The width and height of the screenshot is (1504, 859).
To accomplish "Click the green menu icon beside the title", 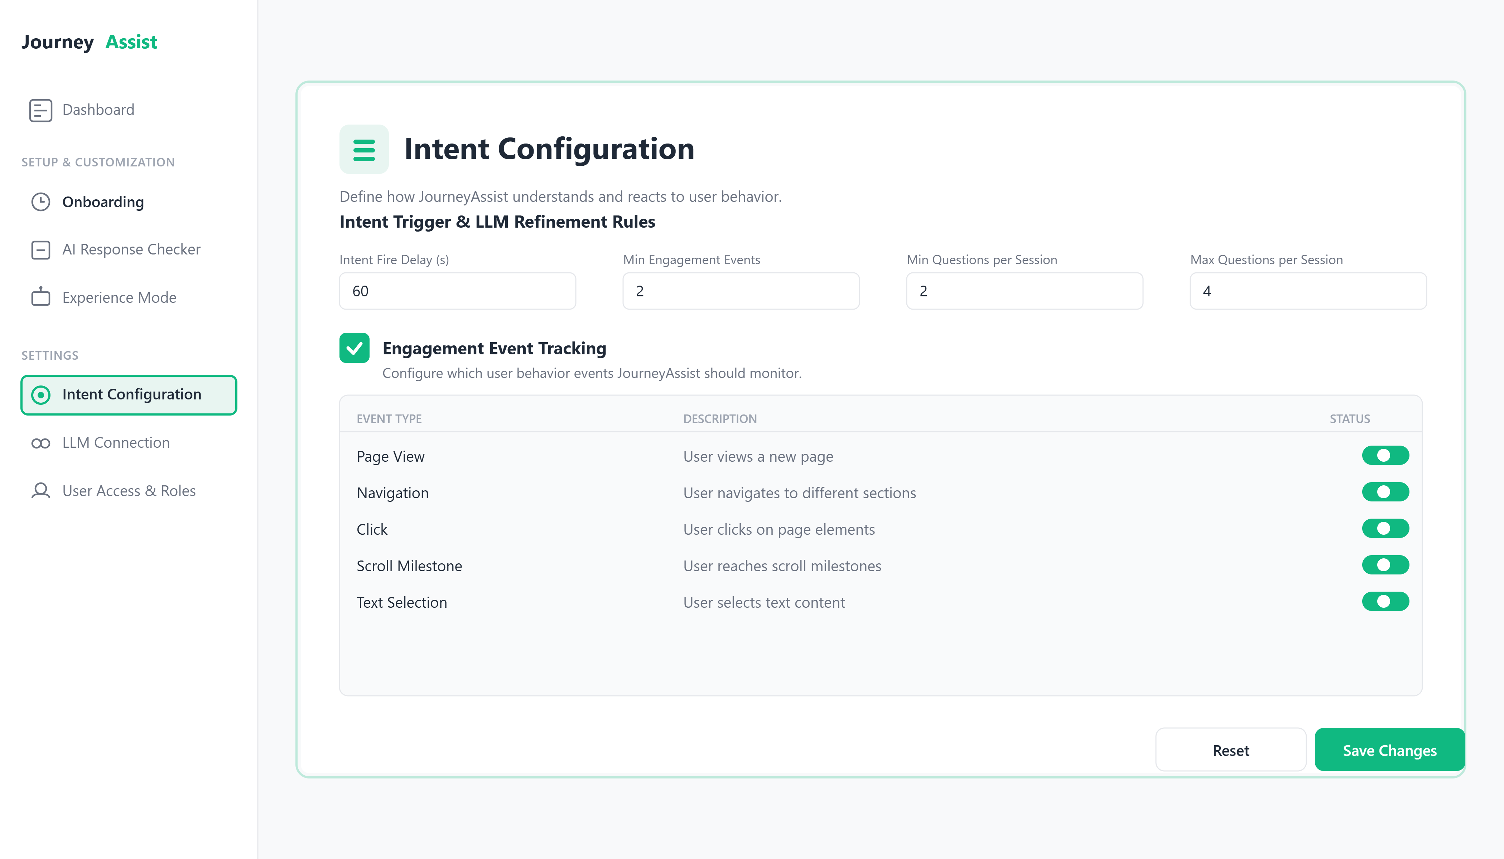I will pyautogui.click(x=363, y=149).
